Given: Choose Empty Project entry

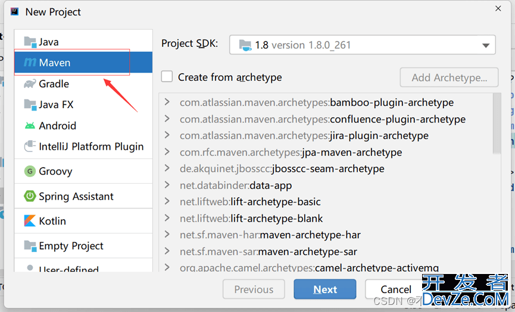Looking at the screenshot, I should (83, 246).
